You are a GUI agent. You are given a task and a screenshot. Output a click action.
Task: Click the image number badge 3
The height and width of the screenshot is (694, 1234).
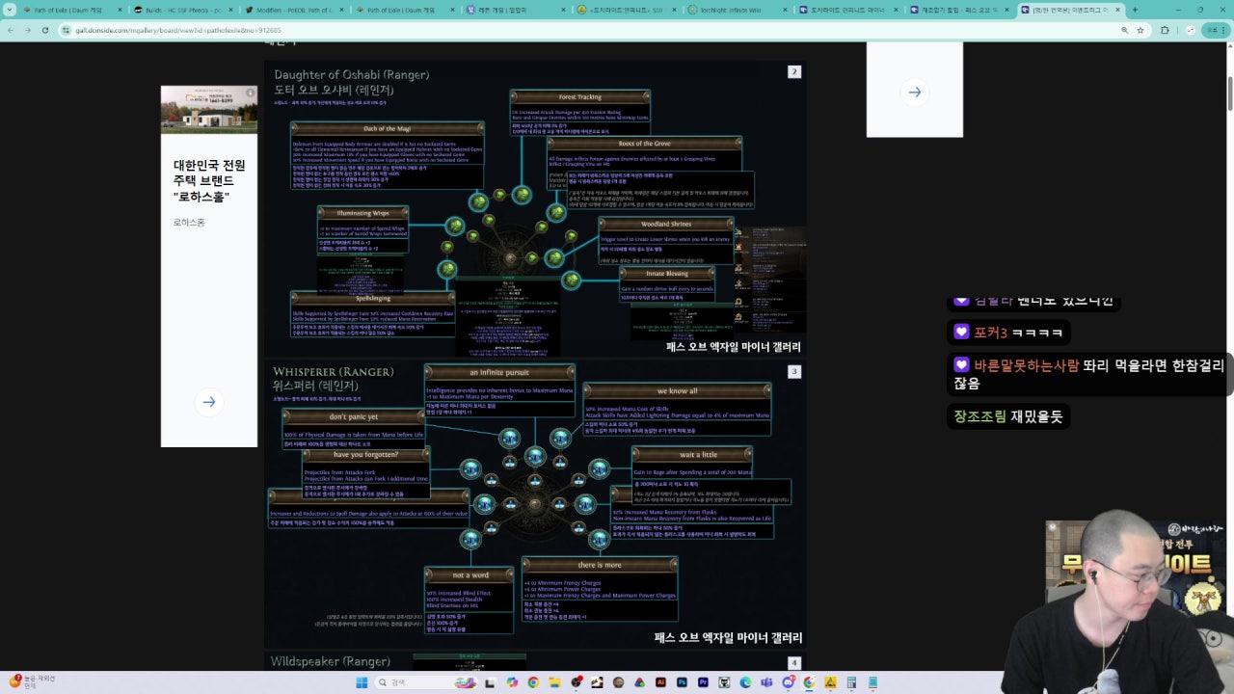794,371
